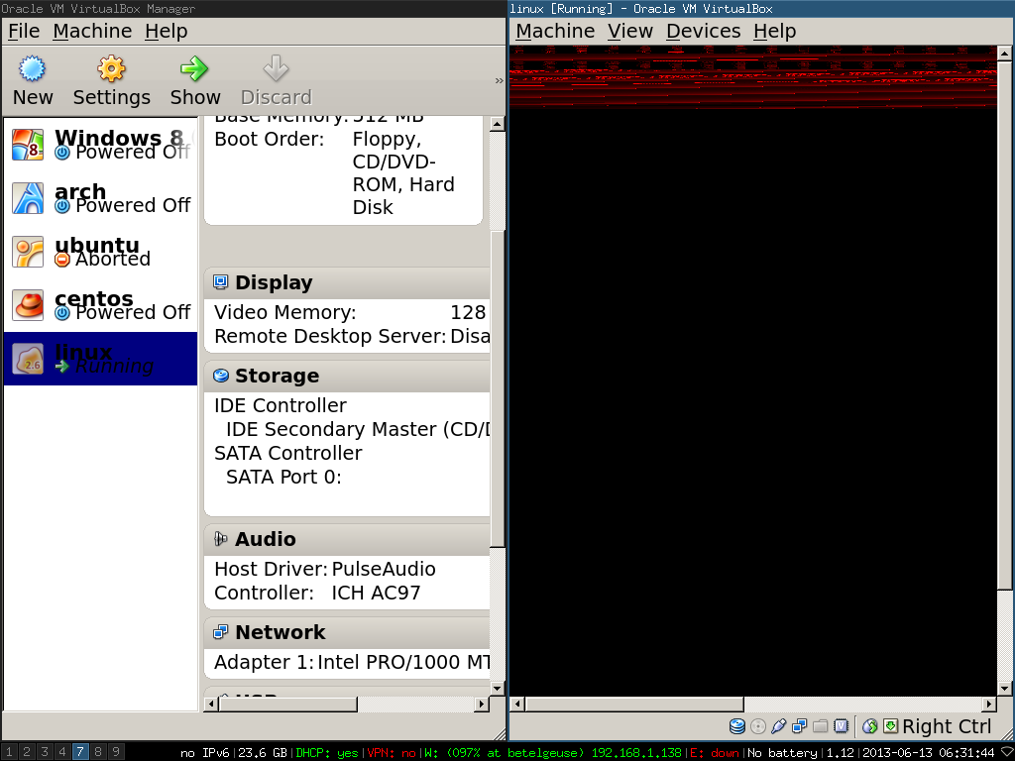This screenshot has height=761, width=1015.
Task: Expand the toolbar overflow chevron in the Manager window
Action: coord(499,80)
